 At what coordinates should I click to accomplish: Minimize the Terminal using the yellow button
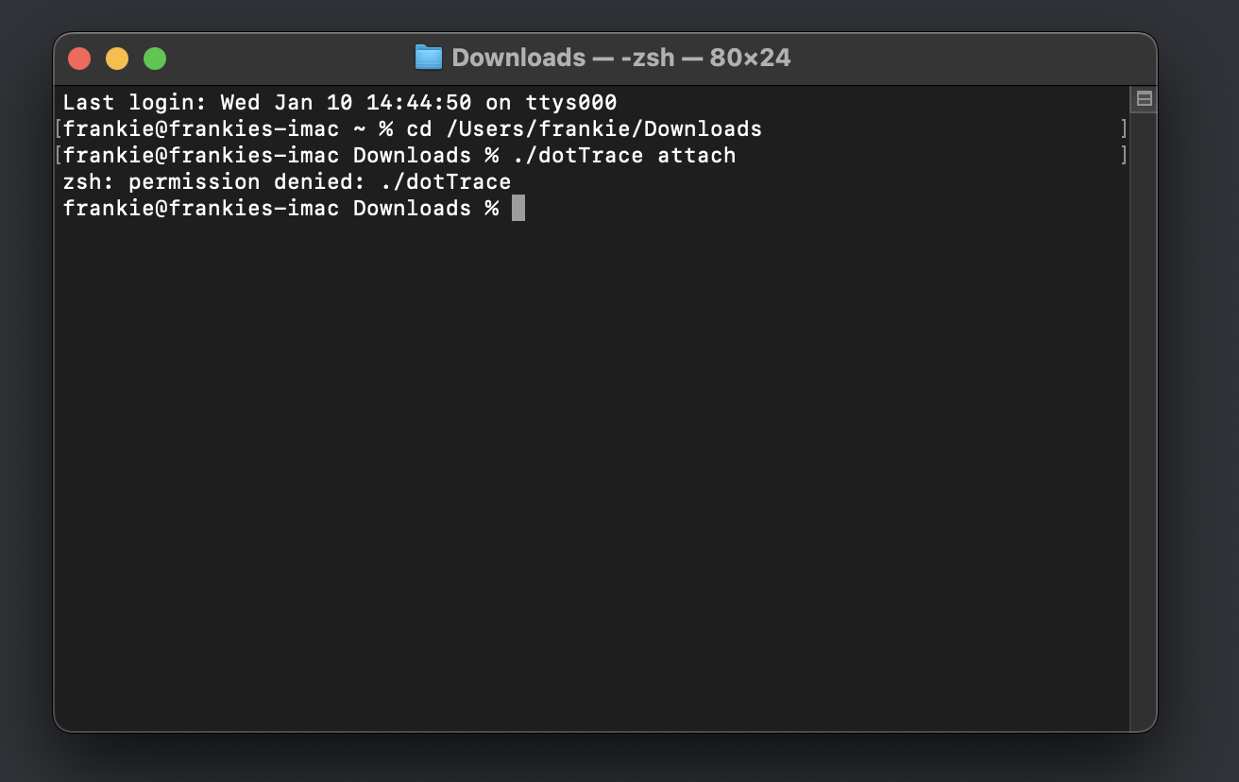coord(117,59)
